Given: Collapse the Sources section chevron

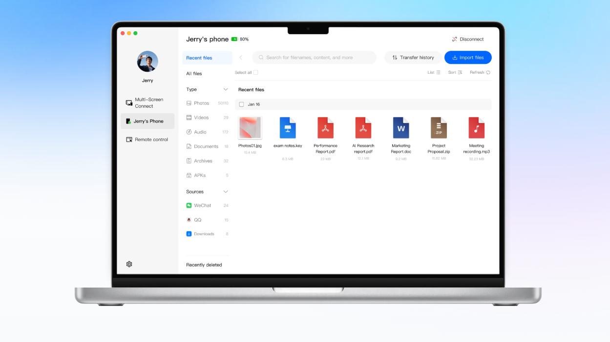Looking at the screenshot, I should point(226,192).
